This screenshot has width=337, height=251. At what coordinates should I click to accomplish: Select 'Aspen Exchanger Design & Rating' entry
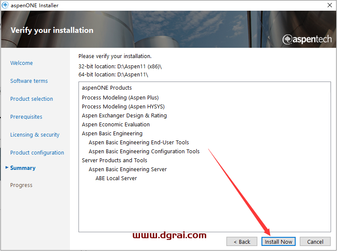[124, 116]
